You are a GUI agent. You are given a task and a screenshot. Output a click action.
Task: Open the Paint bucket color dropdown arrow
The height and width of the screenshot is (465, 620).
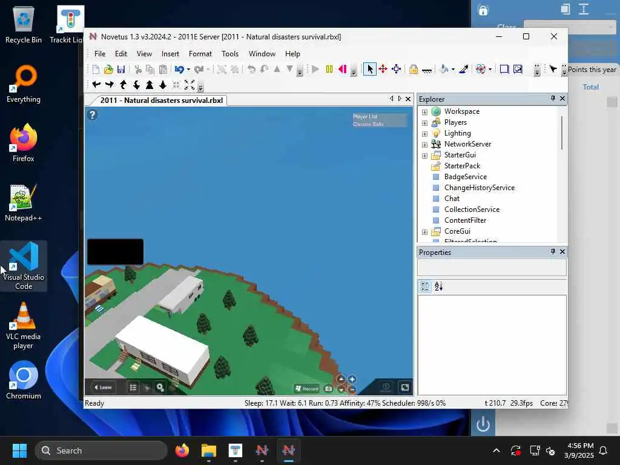coord(453,70)
